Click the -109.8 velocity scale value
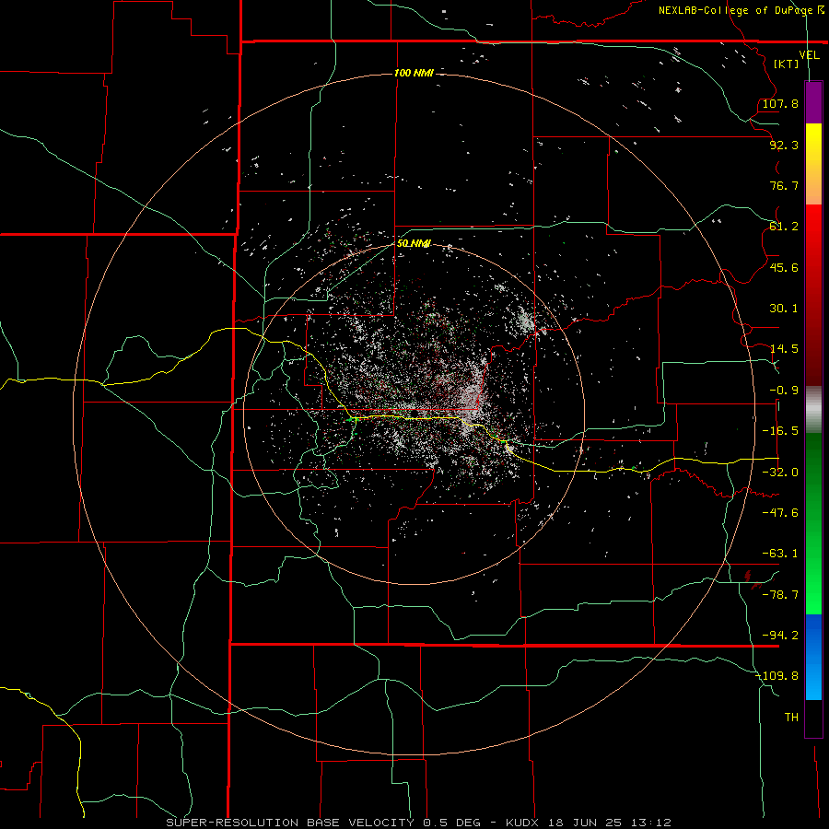 coord(777,676)
